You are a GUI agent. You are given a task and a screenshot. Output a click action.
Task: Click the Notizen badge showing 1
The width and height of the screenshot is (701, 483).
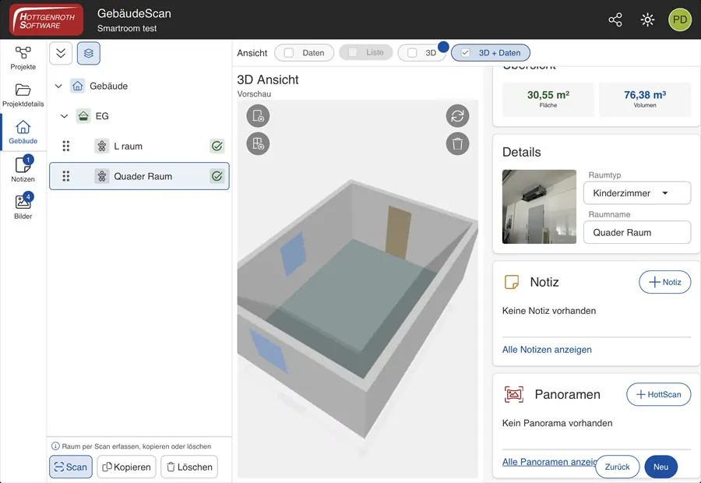click(28, 160)
